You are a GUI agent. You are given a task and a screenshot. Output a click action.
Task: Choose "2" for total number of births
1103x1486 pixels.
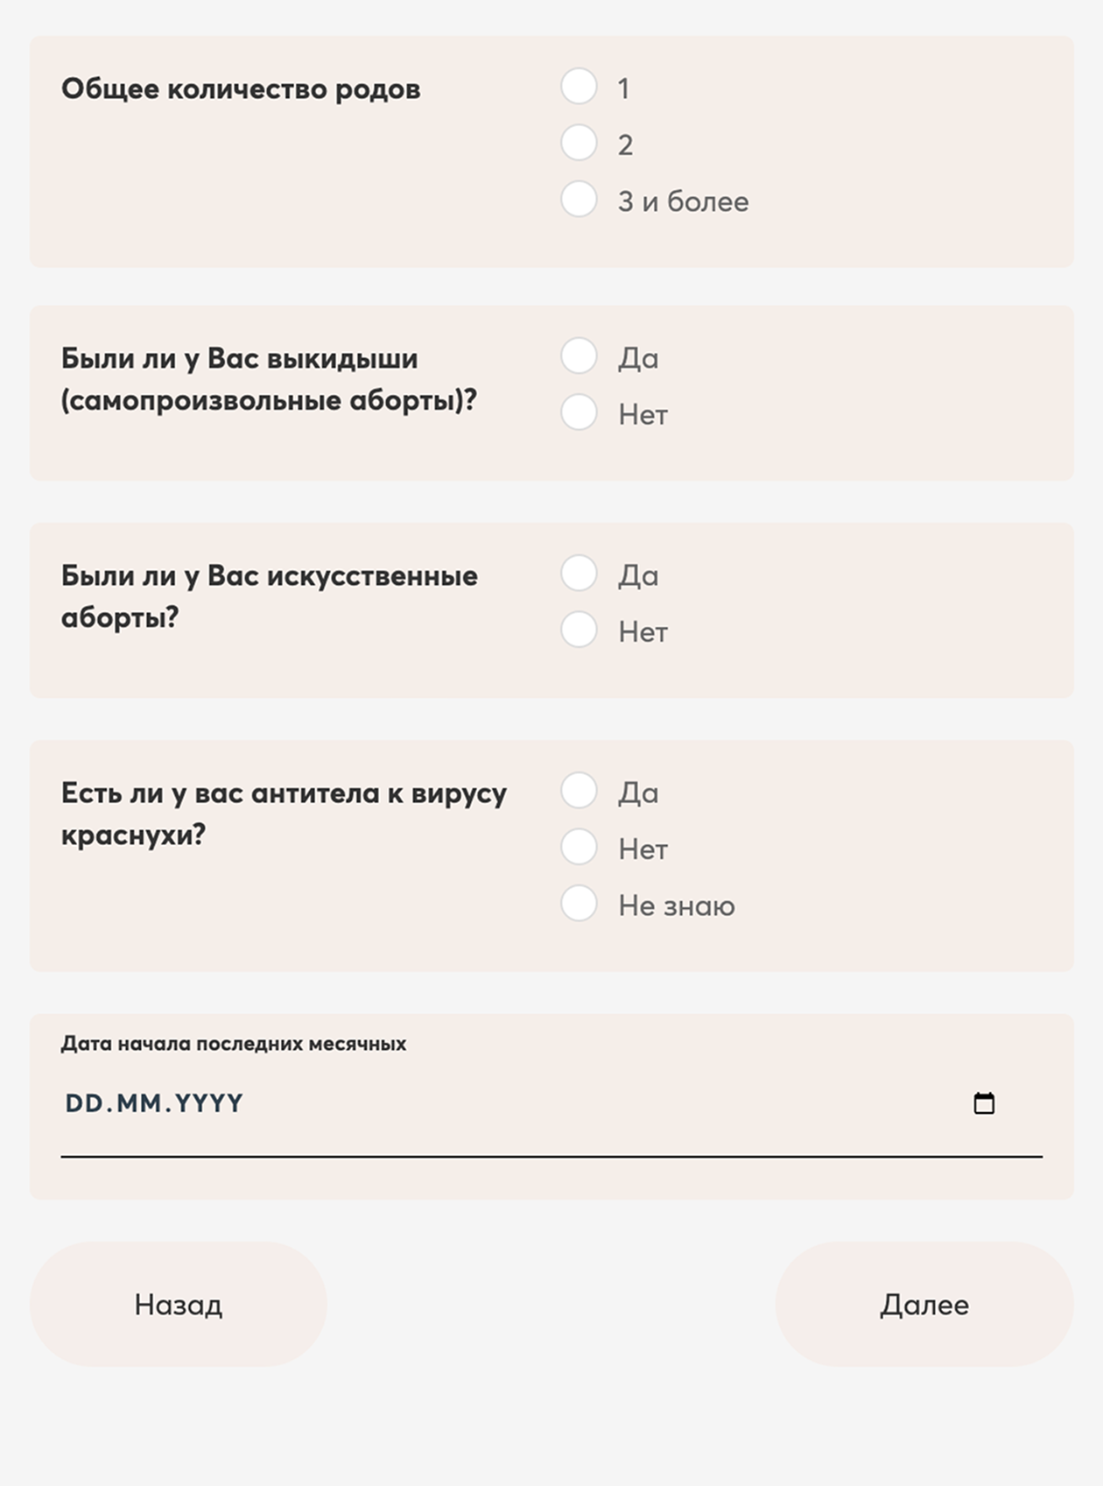click(579, 143)
